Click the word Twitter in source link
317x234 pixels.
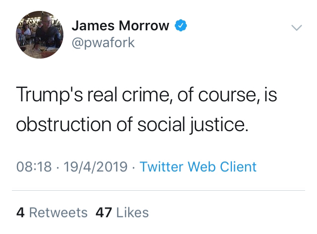click(x=161, y=166)
